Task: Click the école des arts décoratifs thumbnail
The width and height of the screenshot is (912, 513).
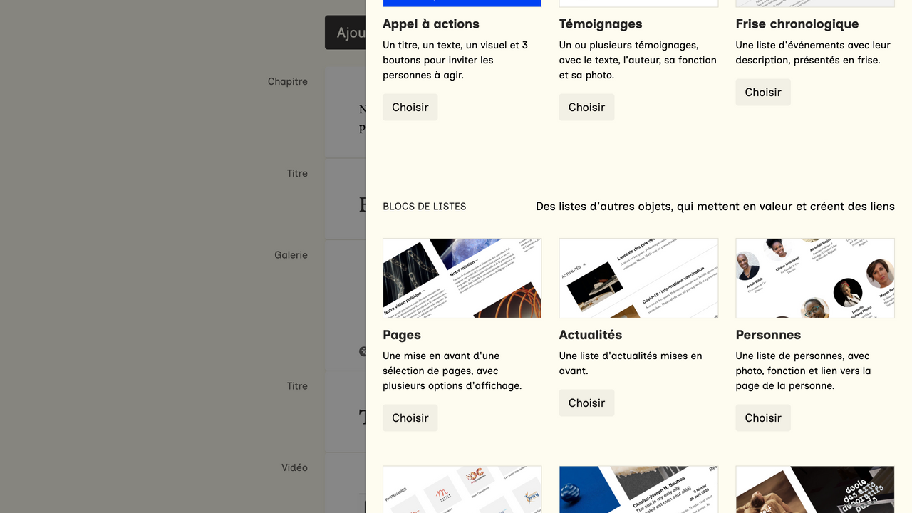Action: 814,489
